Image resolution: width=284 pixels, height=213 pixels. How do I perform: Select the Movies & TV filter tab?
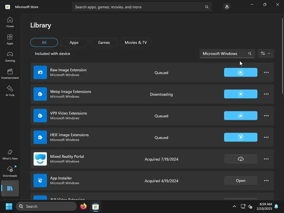[136, 42]
